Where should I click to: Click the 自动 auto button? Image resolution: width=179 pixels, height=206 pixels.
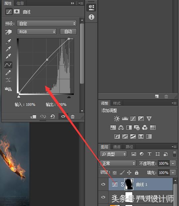click(x=68, y=32)
